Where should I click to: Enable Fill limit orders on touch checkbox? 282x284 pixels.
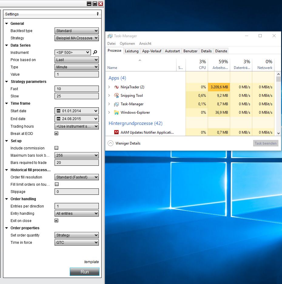tap(57, 184)
